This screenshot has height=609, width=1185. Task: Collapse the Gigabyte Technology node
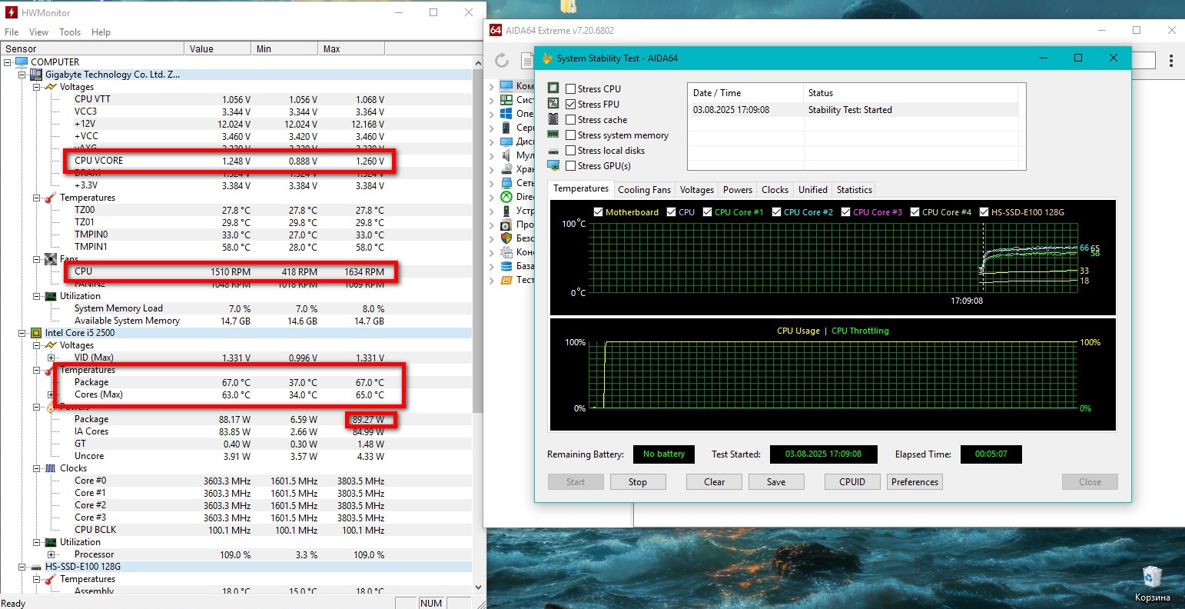point(22,75)
